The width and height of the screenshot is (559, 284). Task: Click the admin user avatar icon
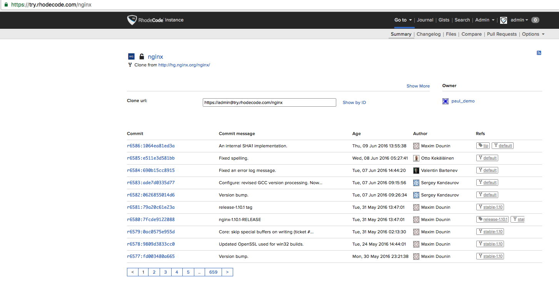(x=504, y=20)
